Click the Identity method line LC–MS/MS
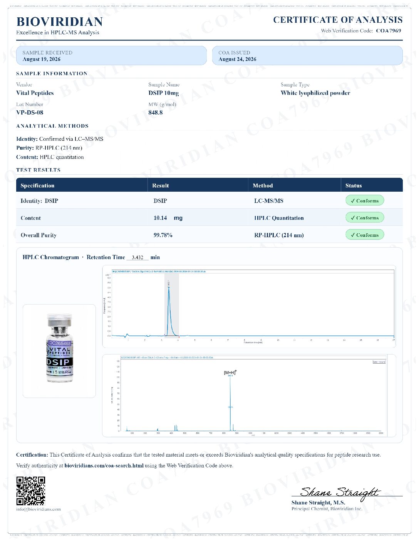This screenshot has height=543, width=419. [60, 139]
